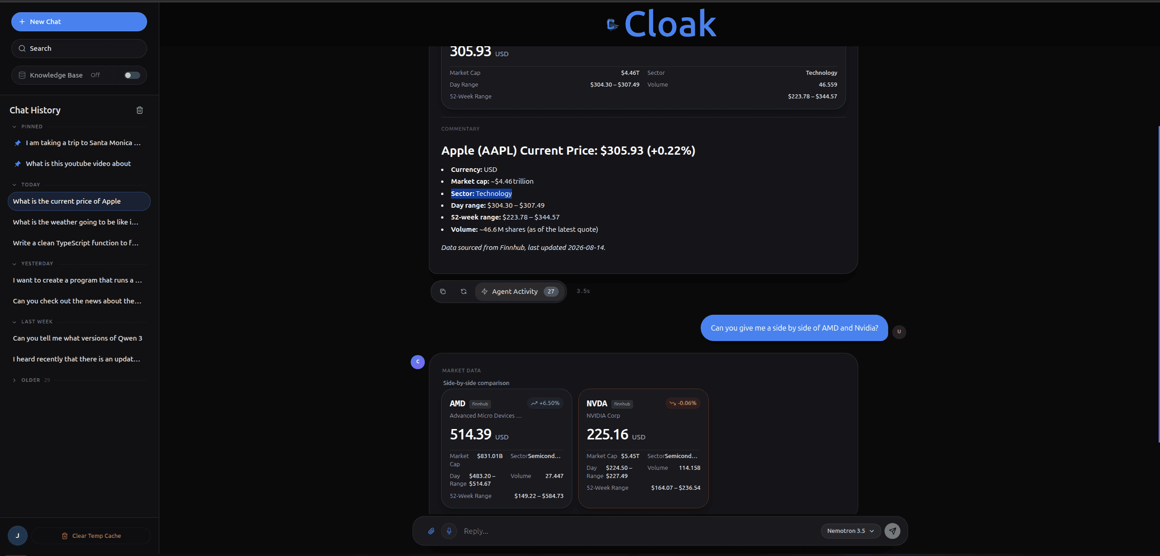Click the highlighted Sector: Technology line
This screenshot has width=1160, height=556.
(481, 194)
